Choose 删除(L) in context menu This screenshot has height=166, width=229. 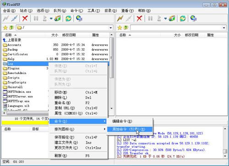click(78, 97)
